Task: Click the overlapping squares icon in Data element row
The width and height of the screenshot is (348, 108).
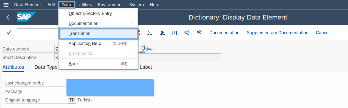Action: pyautogui.click(x=142, y=49)
